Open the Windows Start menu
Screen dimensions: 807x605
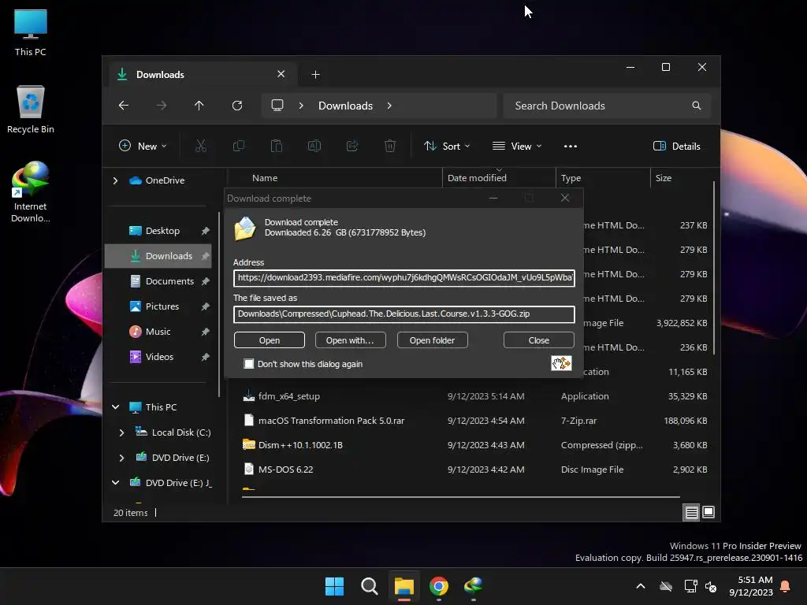click(334, 586)
